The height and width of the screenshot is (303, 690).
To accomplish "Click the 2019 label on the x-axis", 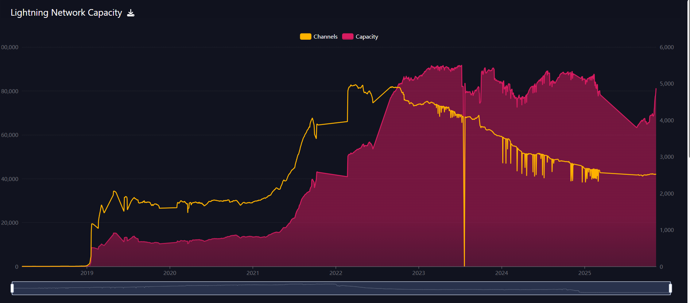I will coord(87,273).
